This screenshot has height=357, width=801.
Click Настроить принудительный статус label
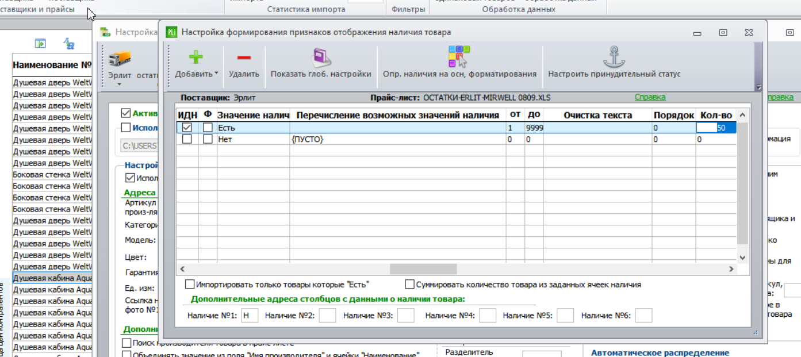click(614, 74)
